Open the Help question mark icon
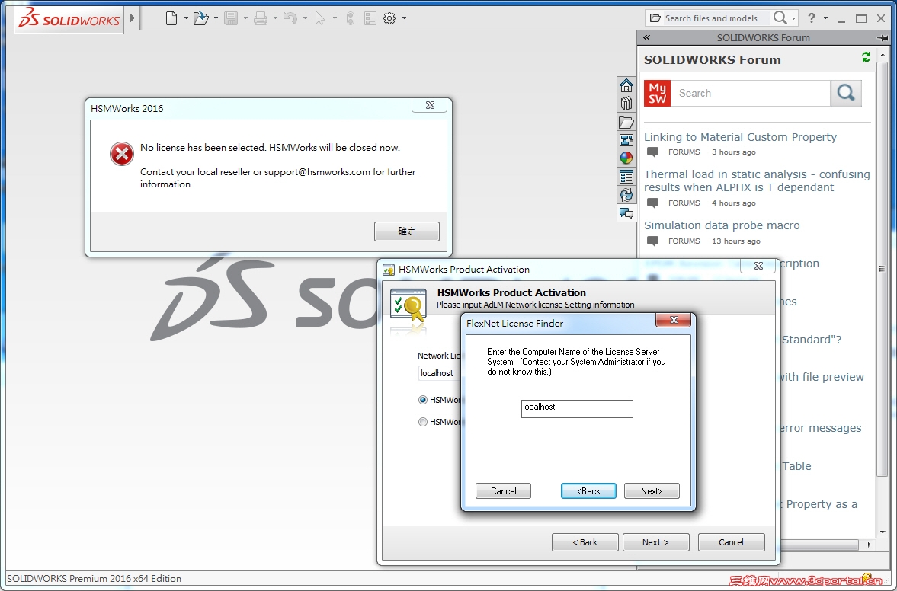The width and height of the screenshot is (897, 591). click(811, 18)
